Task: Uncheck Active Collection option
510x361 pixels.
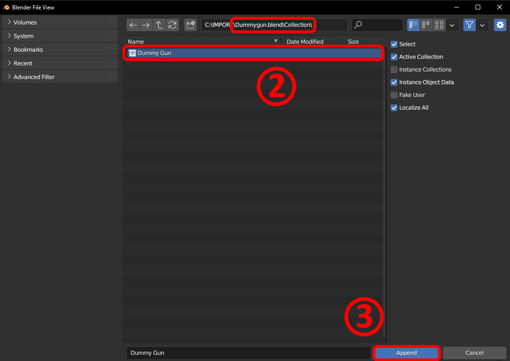Action: [x=394, y=57]
